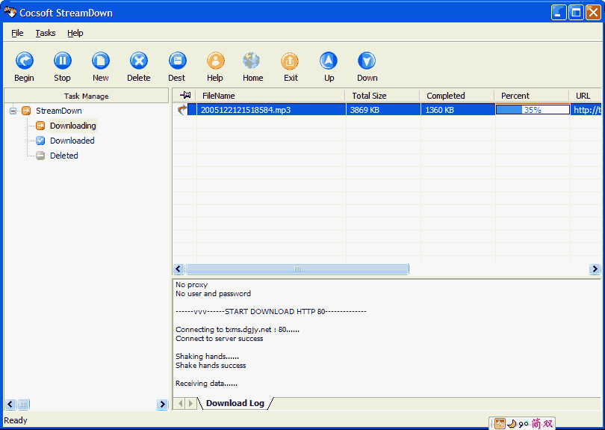
Task: Click the status arrow icon of mp3 row
Action: click(182, 110)
